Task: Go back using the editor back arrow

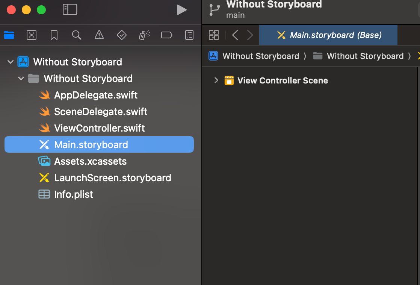Action: 235,35
